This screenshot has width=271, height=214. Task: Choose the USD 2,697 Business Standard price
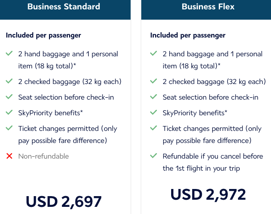[64, 201]
